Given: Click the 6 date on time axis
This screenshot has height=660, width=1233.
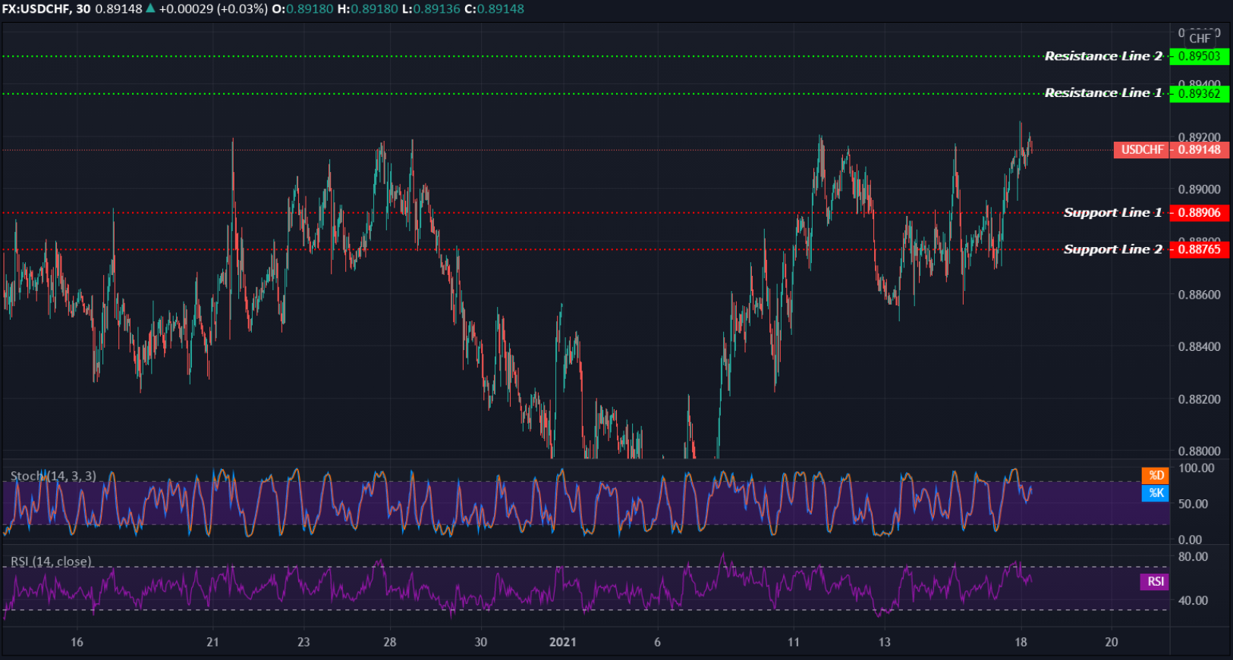Looking at the screenshot, I should coord(657,642).
